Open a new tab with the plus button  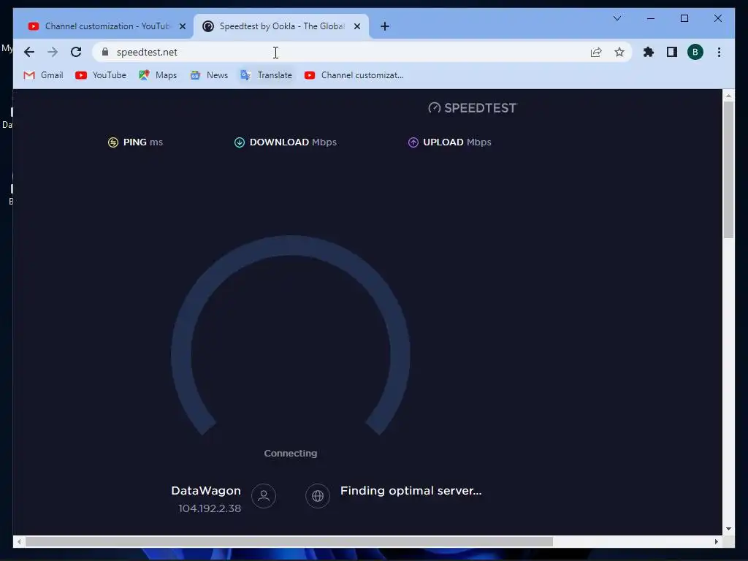click(385, 26)
